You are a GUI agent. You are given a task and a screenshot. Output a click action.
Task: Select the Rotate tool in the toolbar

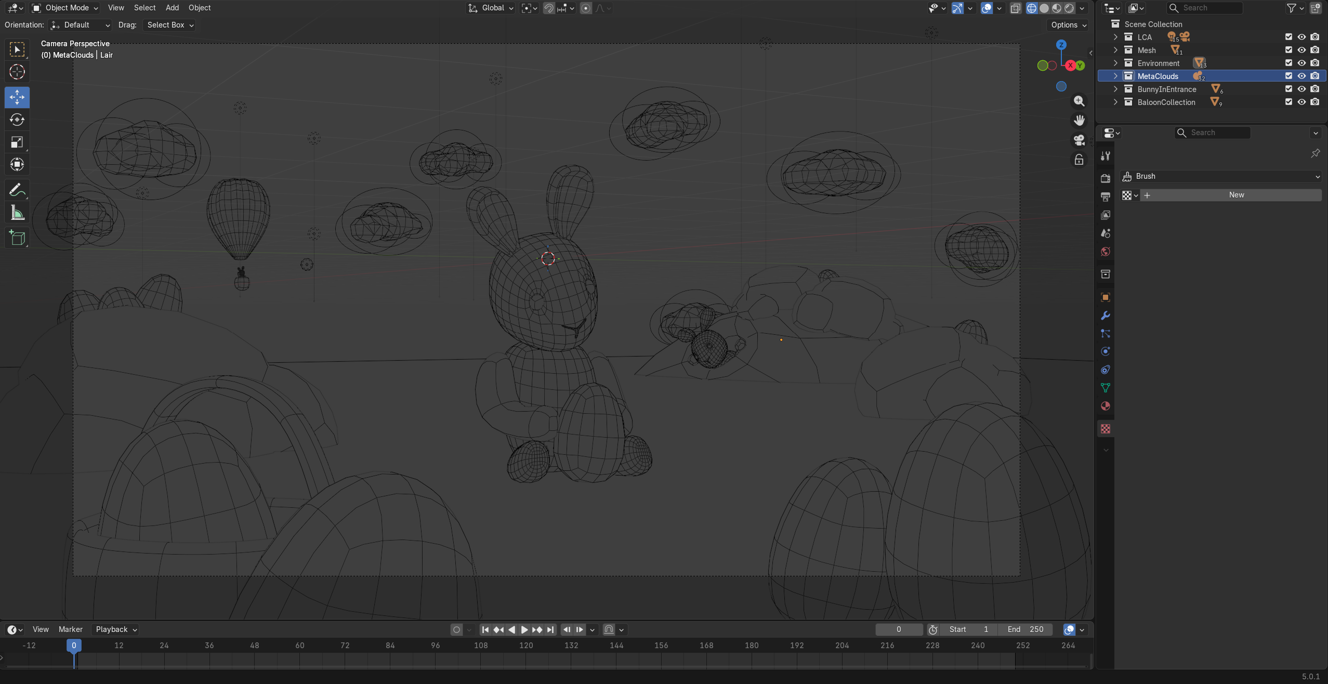[x=17, y=120]
